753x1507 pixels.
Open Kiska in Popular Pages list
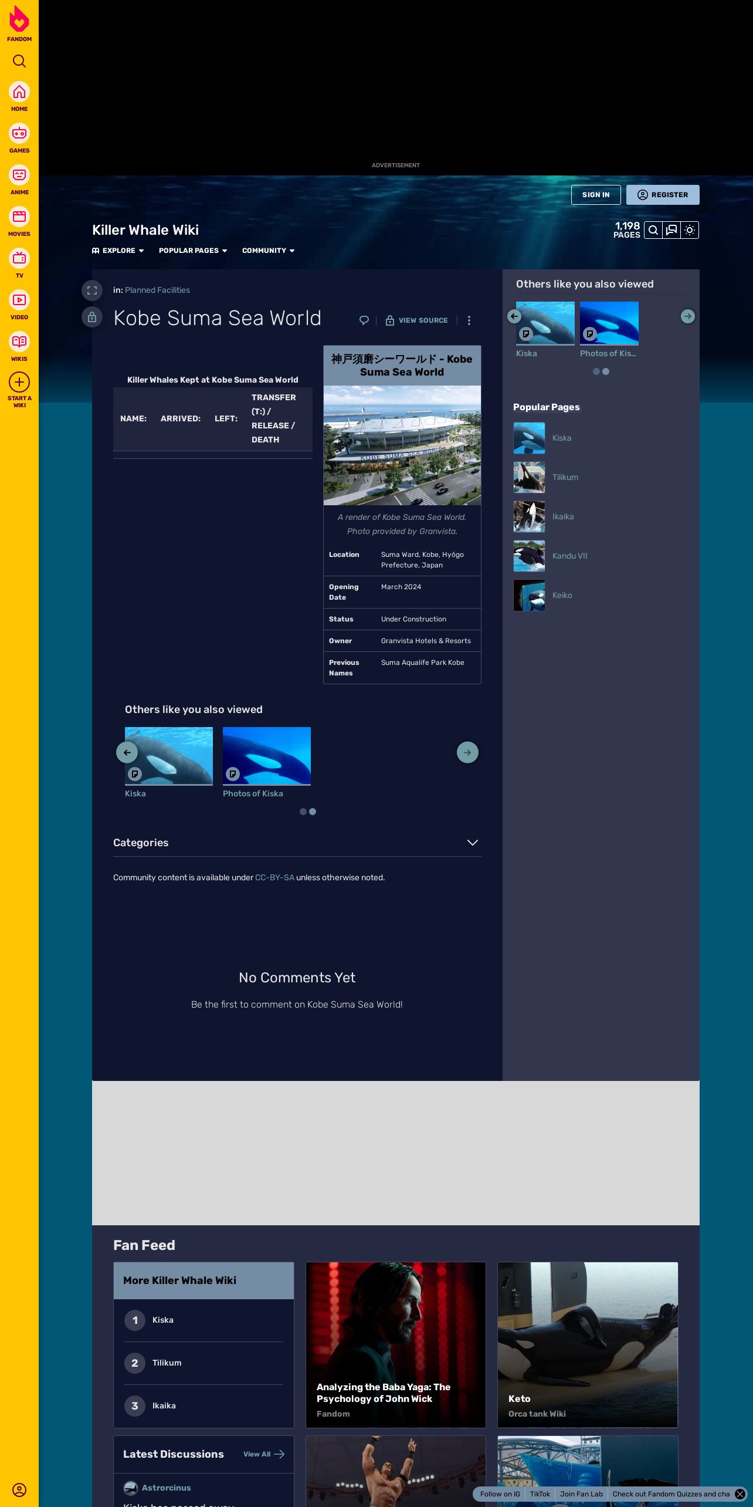562,438
